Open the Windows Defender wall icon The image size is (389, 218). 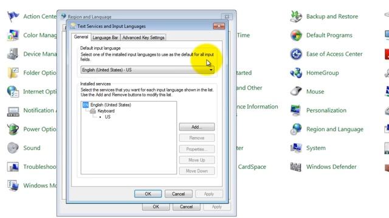point(296,167)
